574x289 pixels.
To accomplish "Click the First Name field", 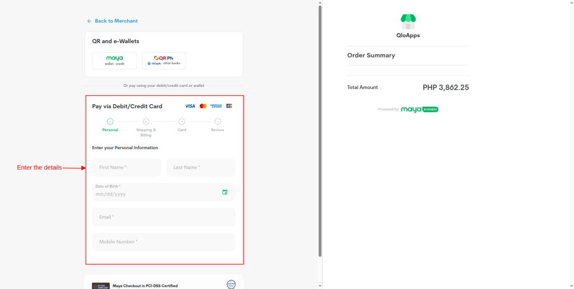I will coord(127,167).
